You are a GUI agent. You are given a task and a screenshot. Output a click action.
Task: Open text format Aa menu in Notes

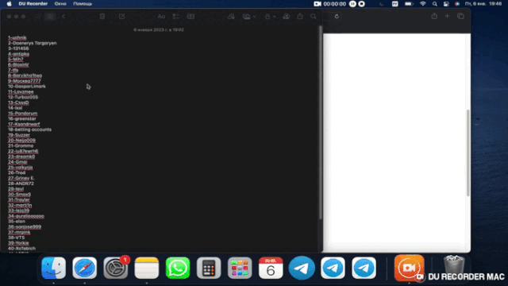tap(161, 16)
